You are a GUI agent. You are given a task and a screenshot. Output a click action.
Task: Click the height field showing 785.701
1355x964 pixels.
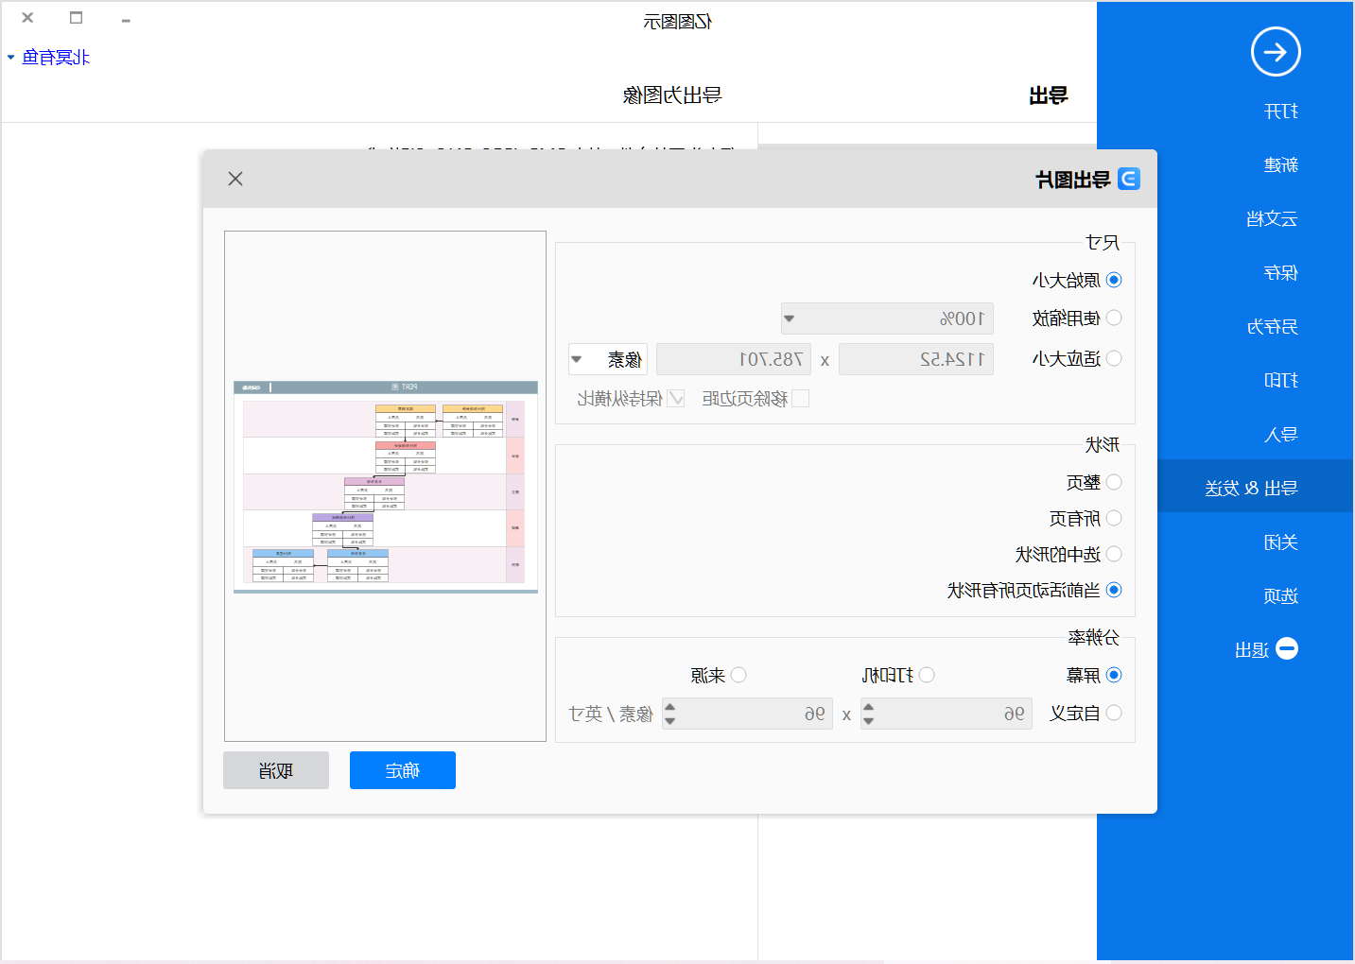pos(734,359)
